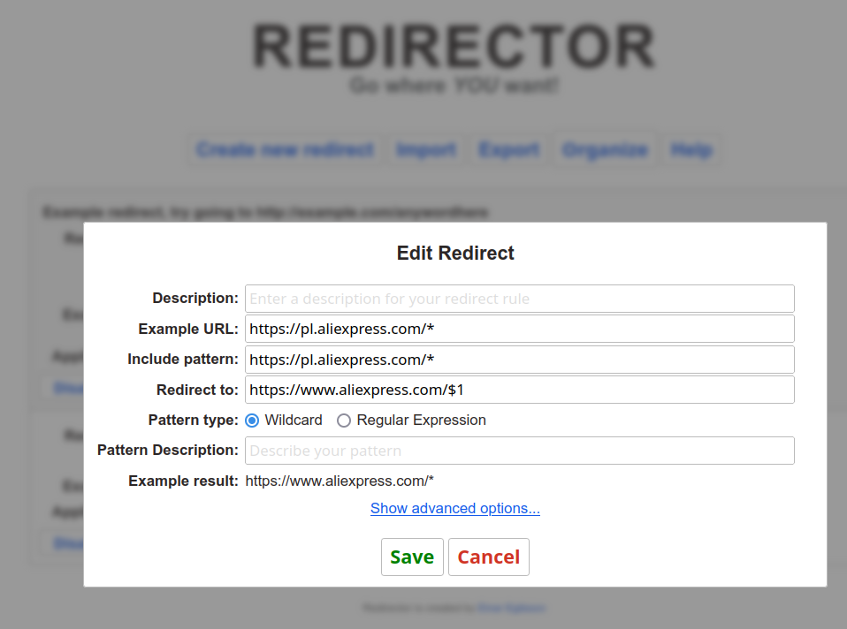847x629 pixels.
Task: Focus the Description input field
Action: [x=520, y=299]
